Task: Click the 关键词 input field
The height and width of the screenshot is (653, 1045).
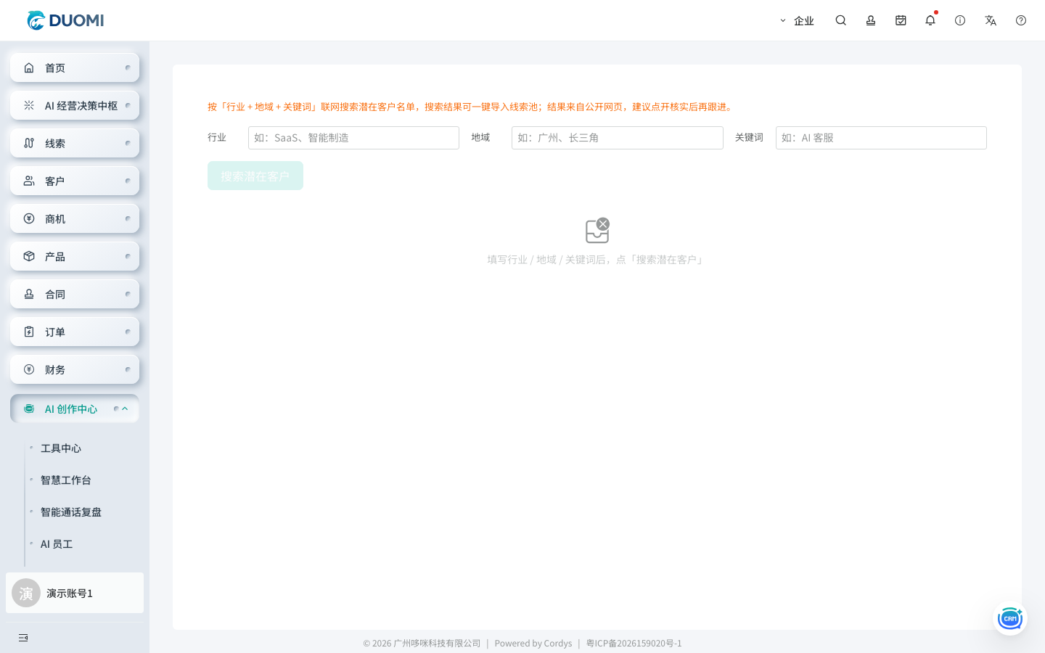Action: [881, 138]
